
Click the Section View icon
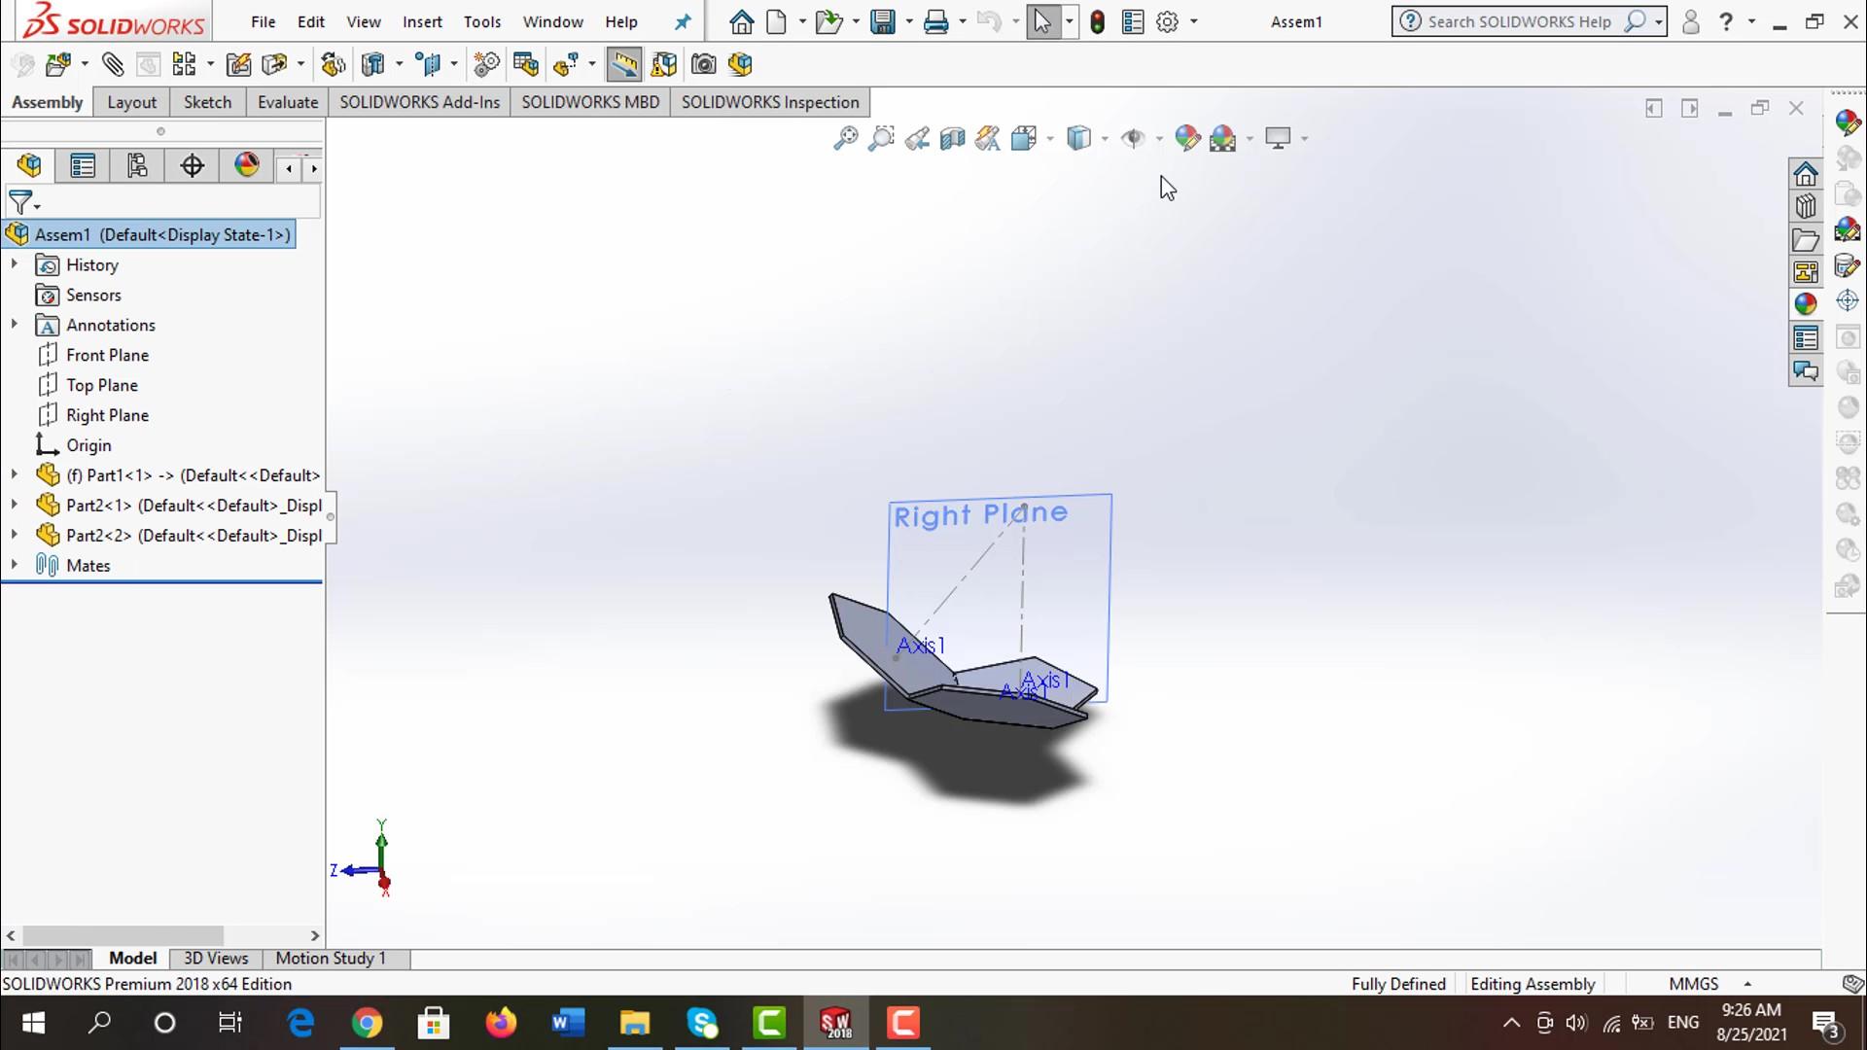click(952, 138)
